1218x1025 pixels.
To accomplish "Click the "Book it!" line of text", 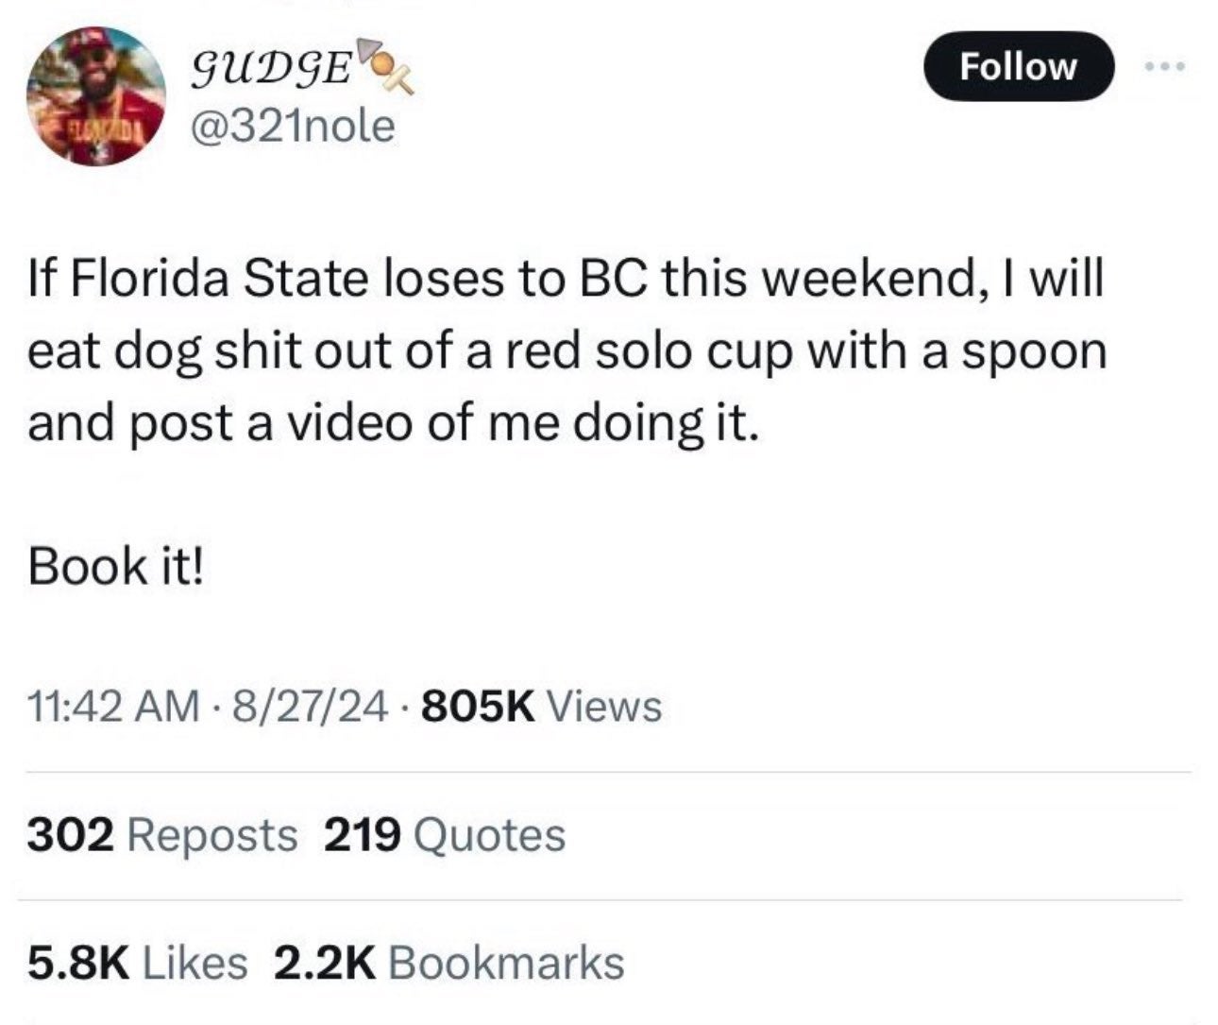I will (x=115, y=566).
